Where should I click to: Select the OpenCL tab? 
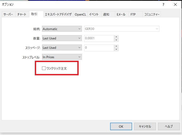click(80, 15)
